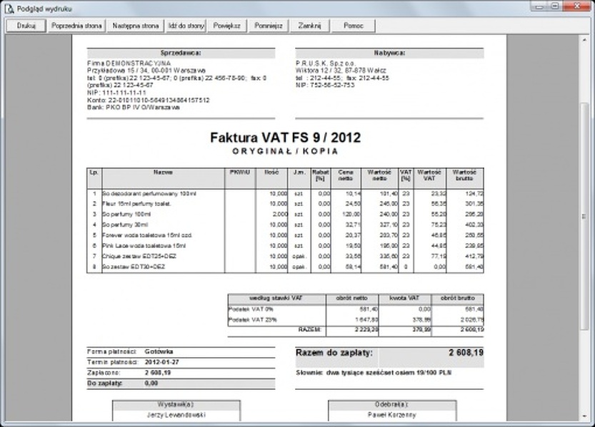This screenshot has height=427, width=595.
Task: Open Pomoc help
Action: coord(353,25)
